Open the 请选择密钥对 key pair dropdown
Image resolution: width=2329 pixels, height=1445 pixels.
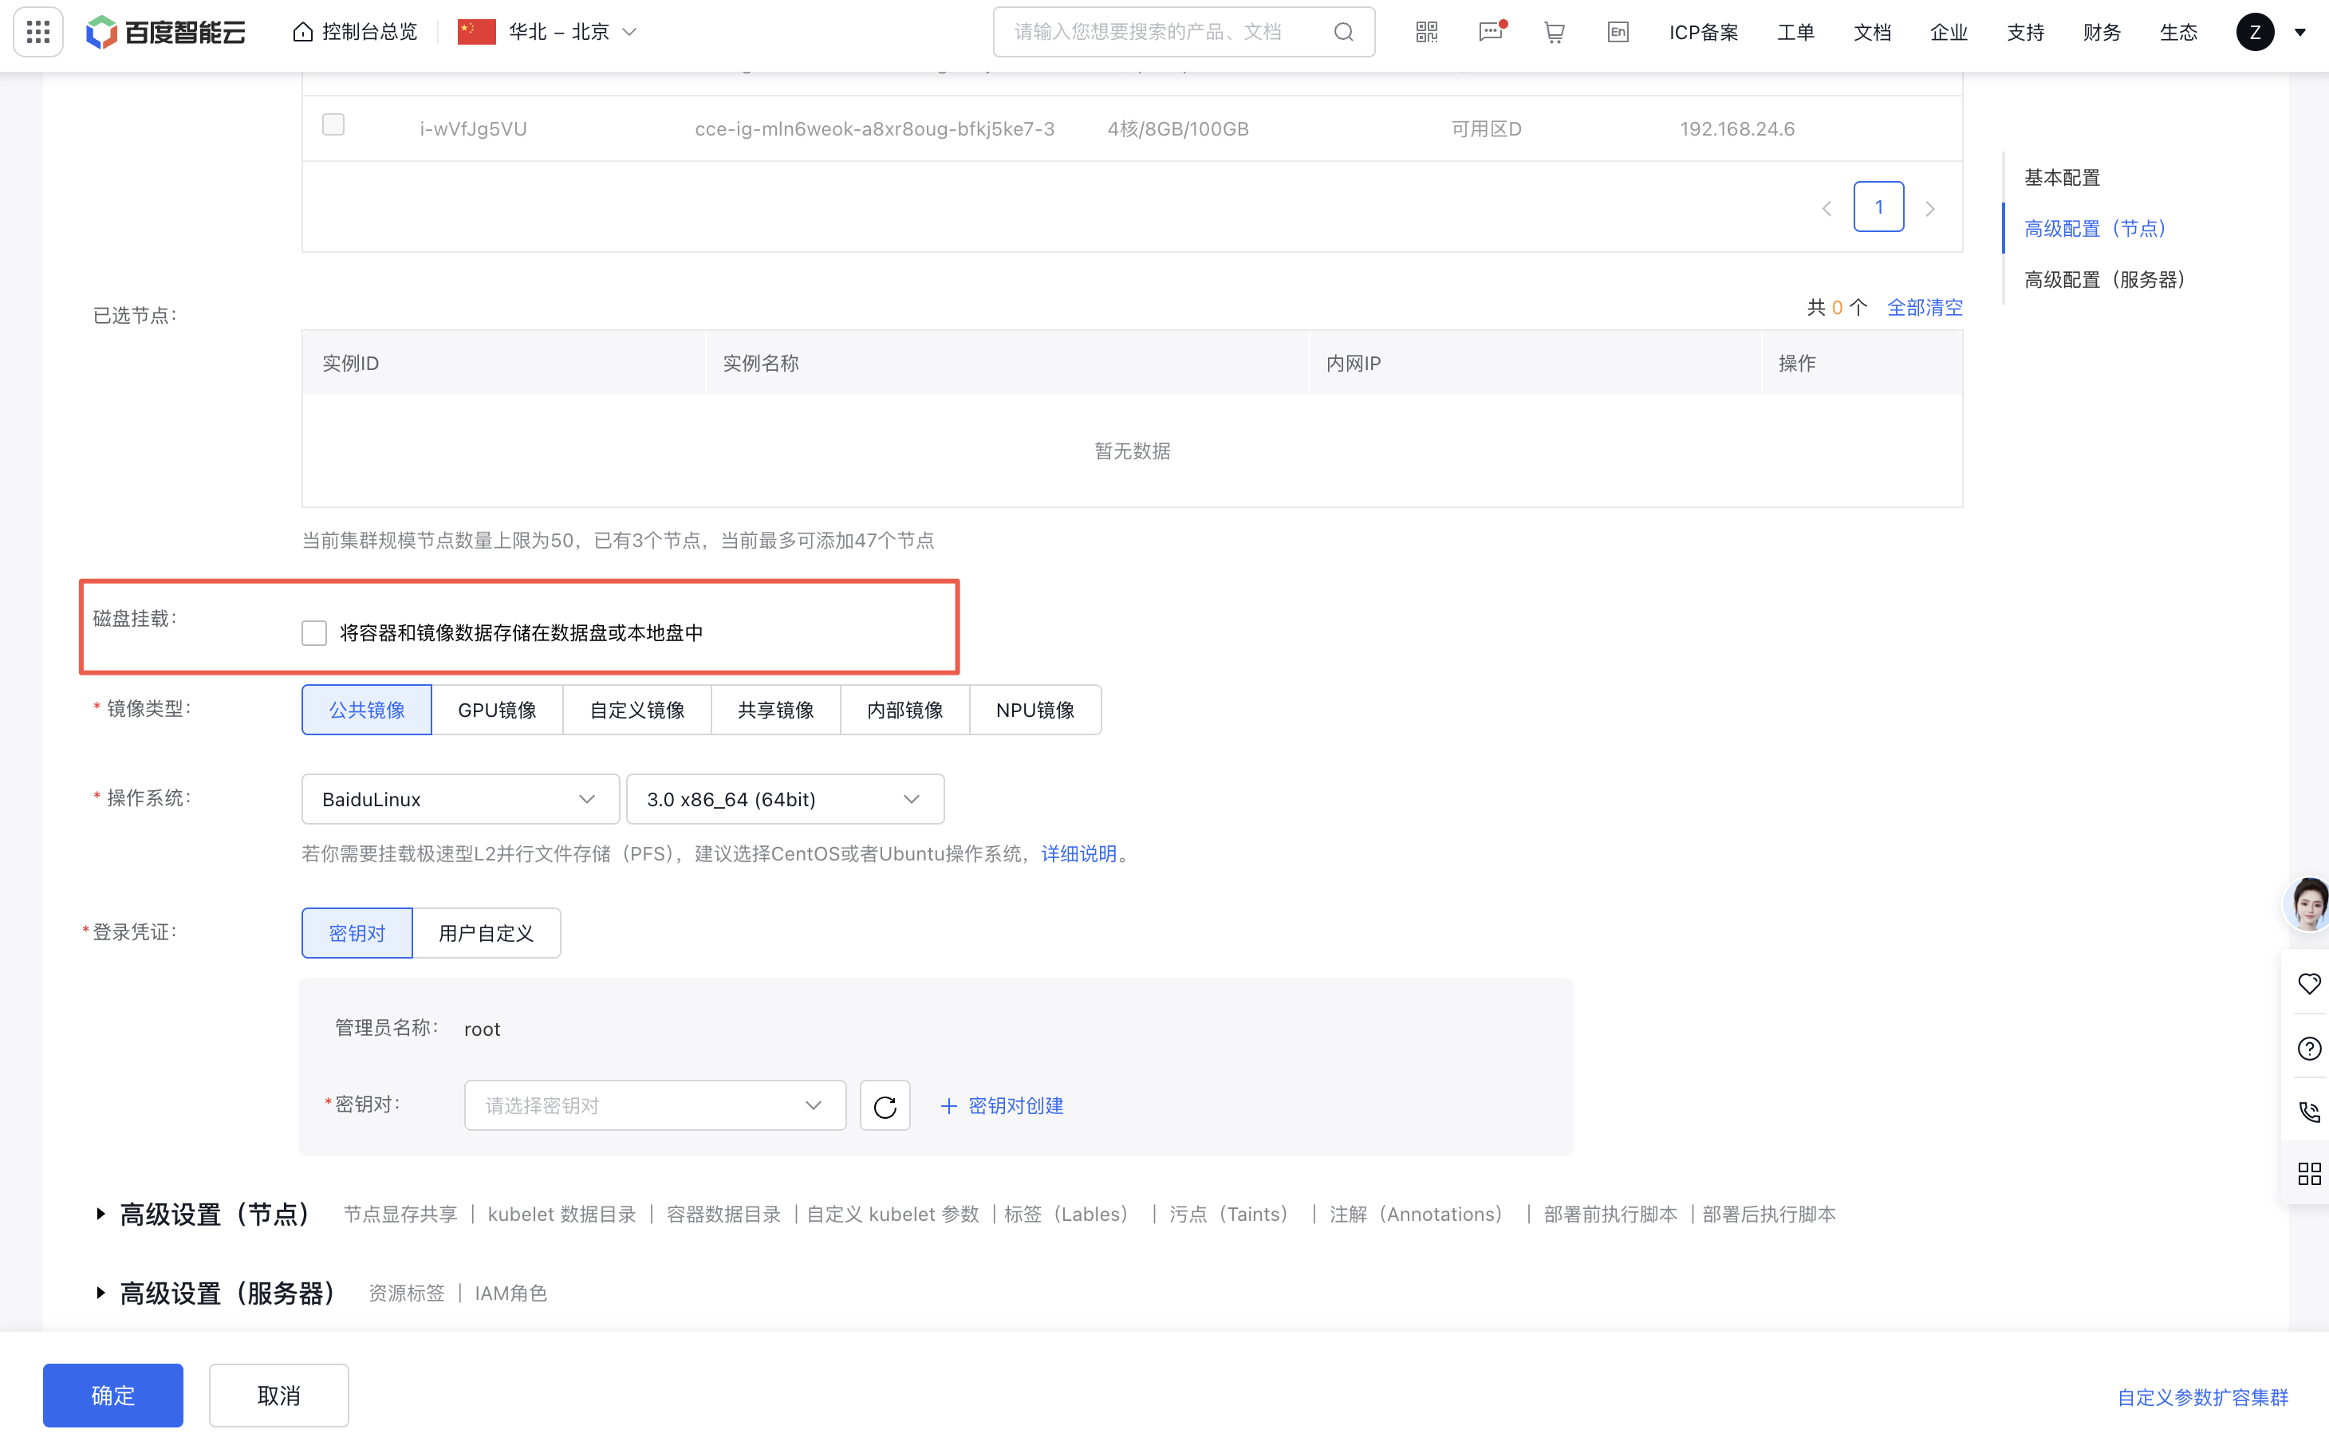point(655,1106)
